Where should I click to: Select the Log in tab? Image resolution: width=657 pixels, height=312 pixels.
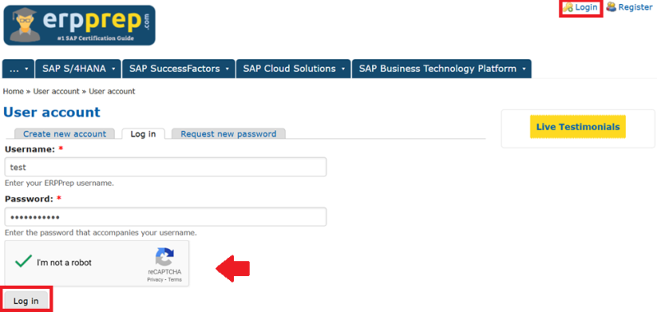(143, 133)
